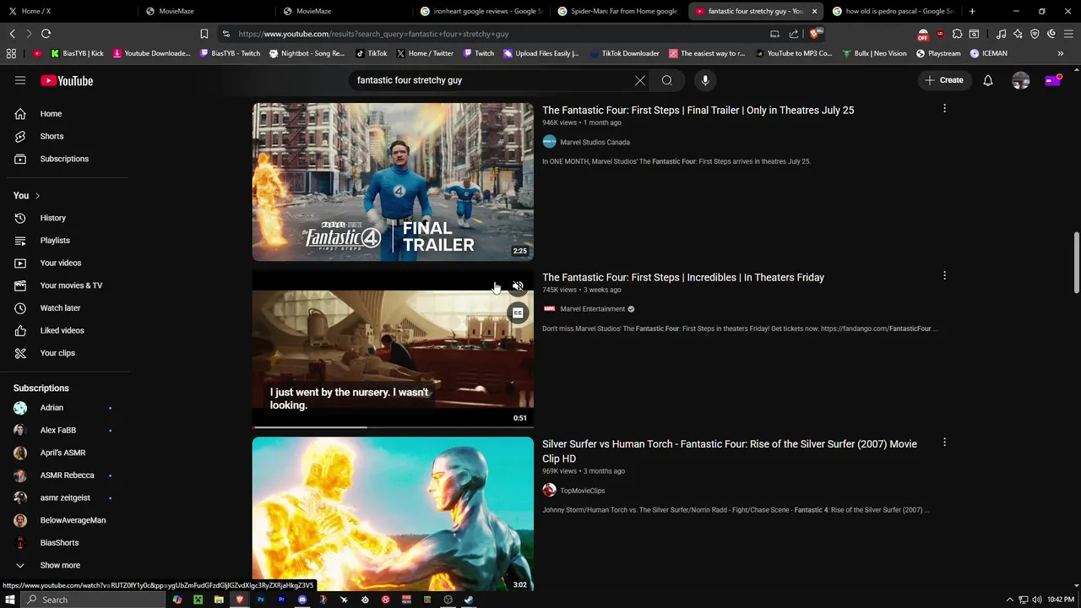Open the Final Trailer video thumbnail
This screenshot has height=608, width=1081.
pyautogui.click(x=393, y=182)
